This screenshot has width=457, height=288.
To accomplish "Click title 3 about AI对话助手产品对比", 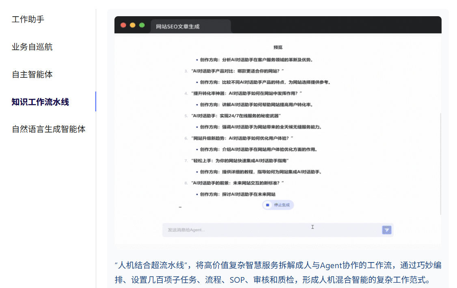I will [237, 71].
